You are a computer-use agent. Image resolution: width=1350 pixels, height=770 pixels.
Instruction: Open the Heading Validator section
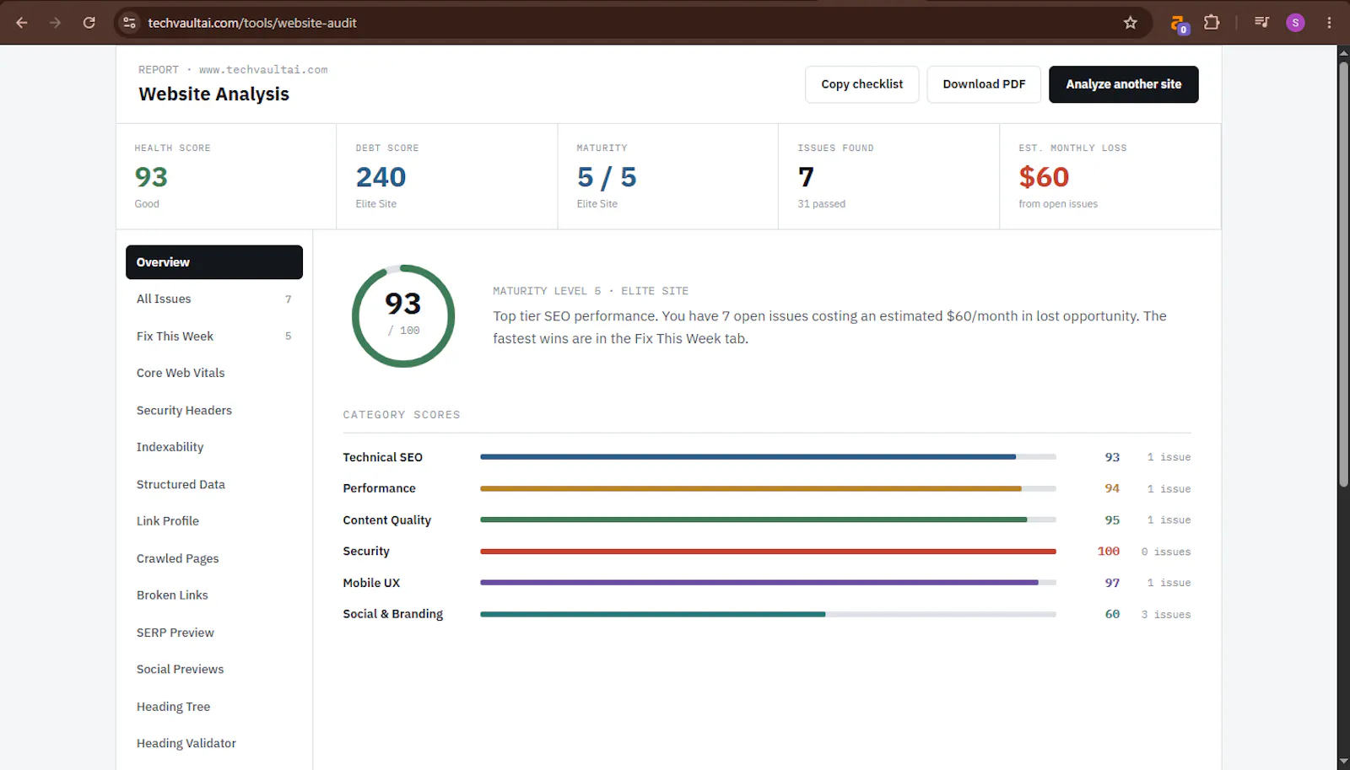214,743
